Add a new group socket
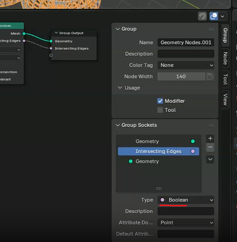 pyautogui.click(x=210, y=138)
